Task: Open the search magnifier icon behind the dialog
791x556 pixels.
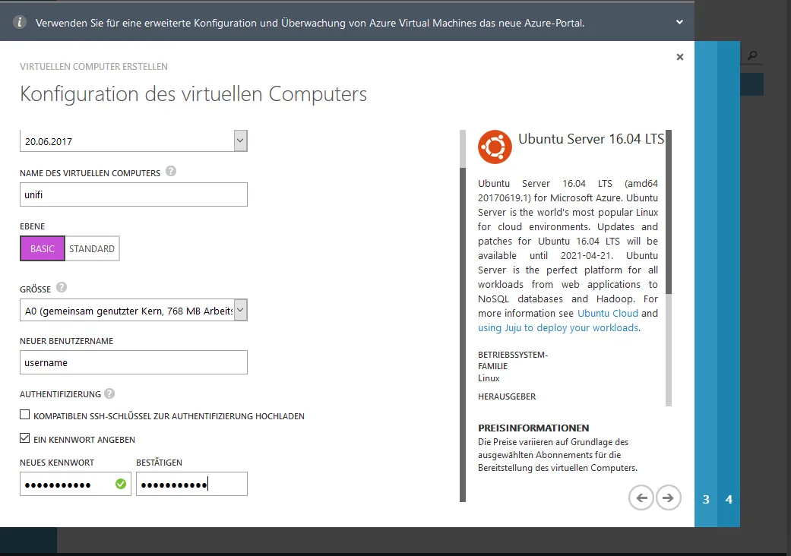Action: pos(752,55)
